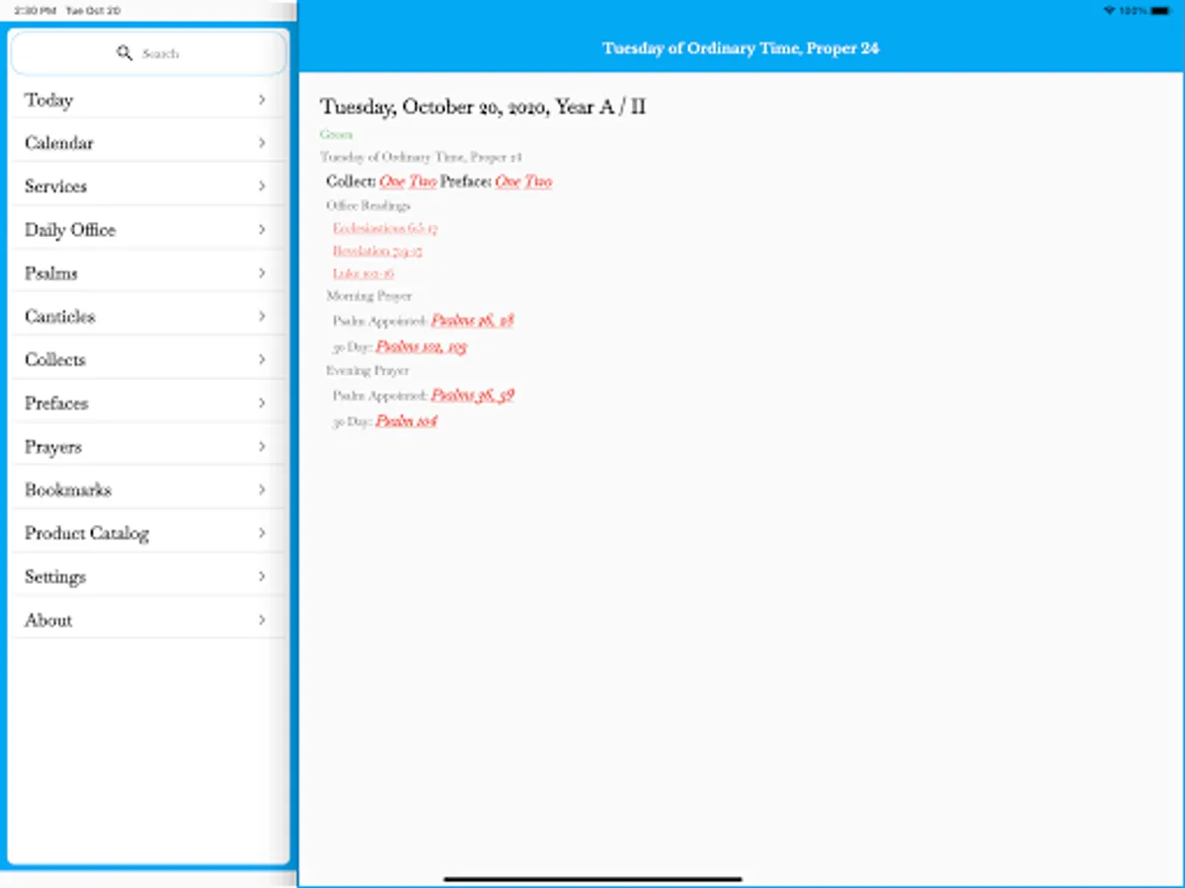Open the Daily Office section
The height and width of the screenshot is (888, 1185).
69,229
